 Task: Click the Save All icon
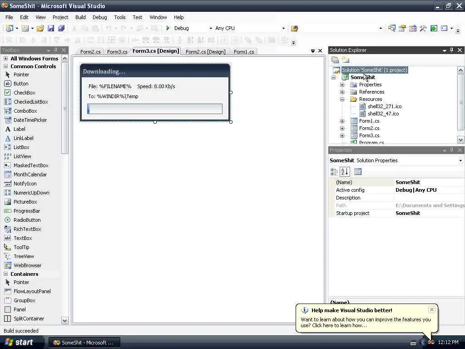tap(61, 28)
